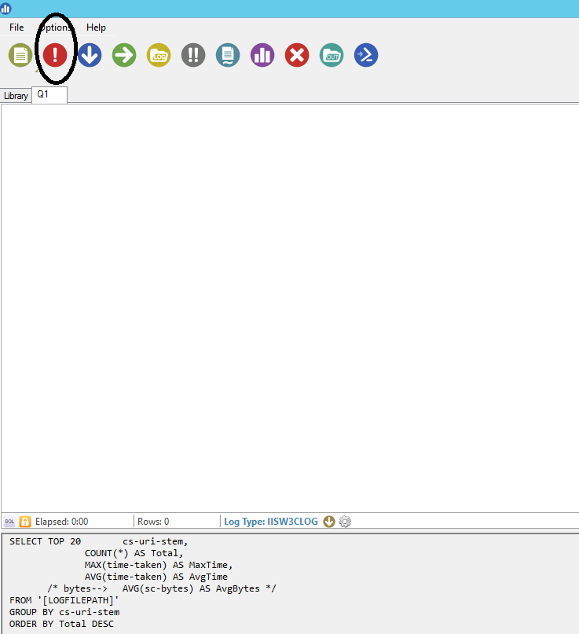Click the Rows: 0 status text

pyautogui.click(x=153, y=522)
